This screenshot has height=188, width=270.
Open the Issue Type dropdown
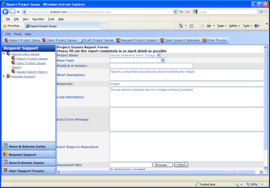[x=162, y=60]
